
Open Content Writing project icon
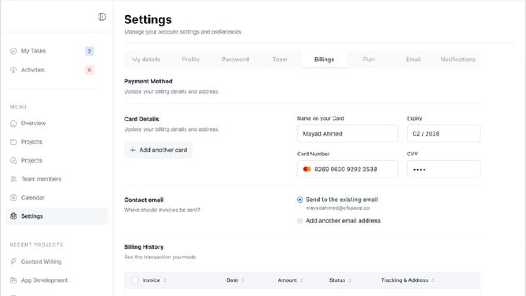(13, 261)
